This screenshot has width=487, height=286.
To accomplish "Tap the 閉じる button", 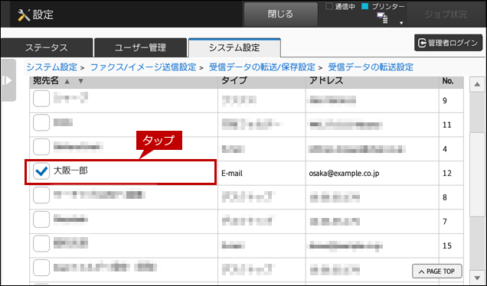I will [x=280, y=14].
